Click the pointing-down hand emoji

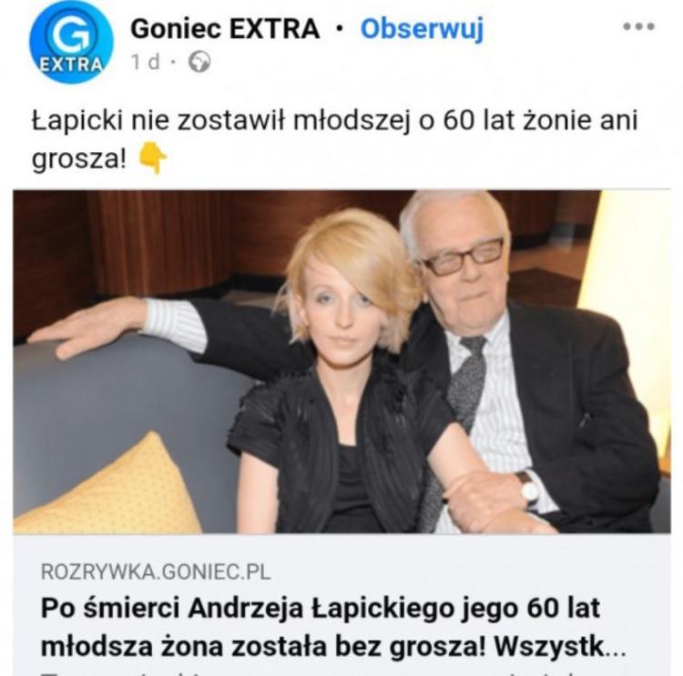point(152,157)
